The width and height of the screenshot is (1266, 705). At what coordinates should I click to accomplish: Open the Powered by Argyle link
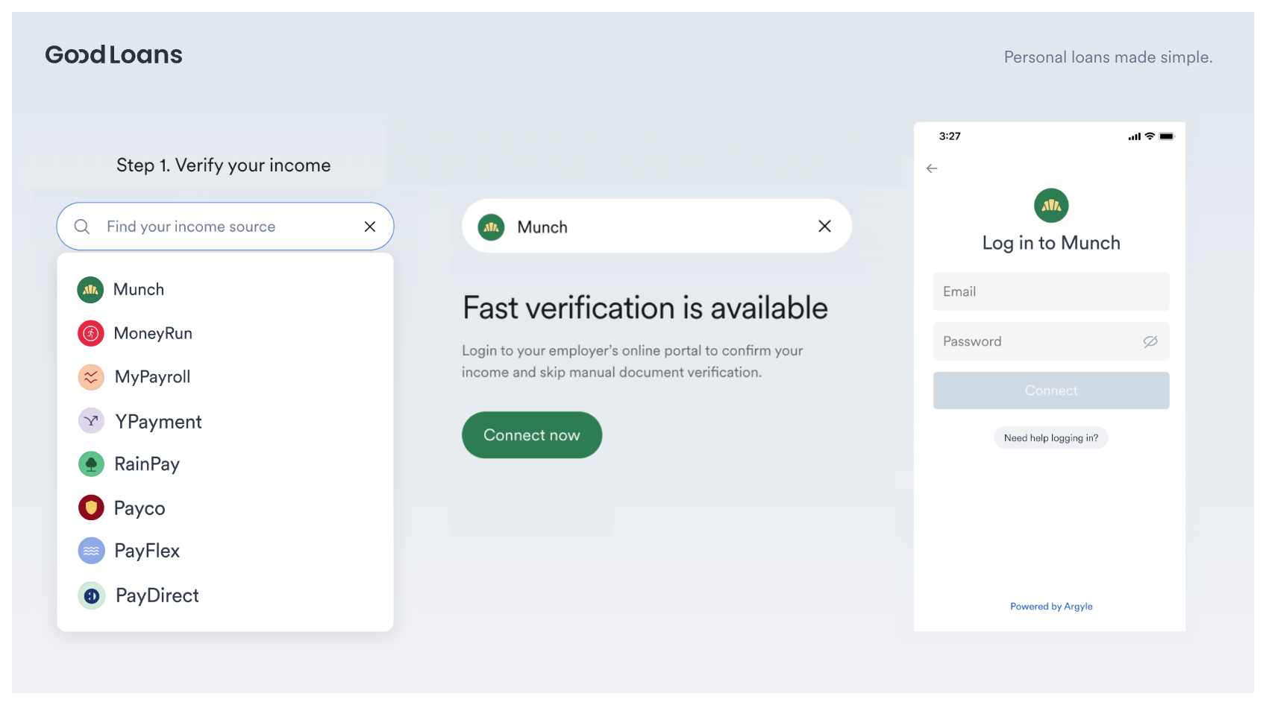point(1051,606)
